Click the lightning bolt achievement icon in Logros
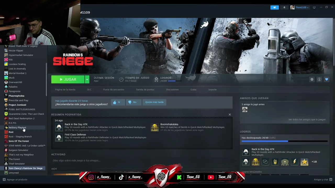The height and width of the screenshot is (188, 335). 295,162
